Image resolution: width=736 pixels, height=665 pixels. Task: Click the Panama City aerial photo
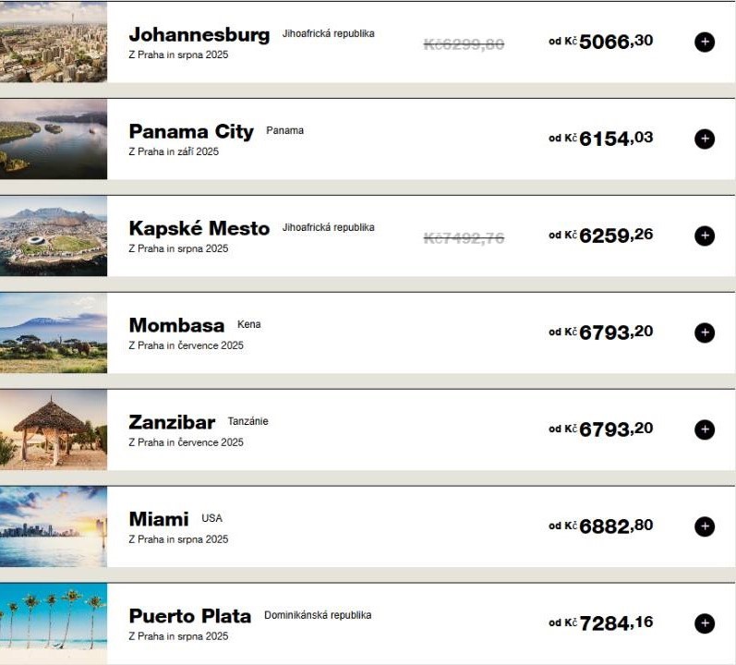coord(53,139)
